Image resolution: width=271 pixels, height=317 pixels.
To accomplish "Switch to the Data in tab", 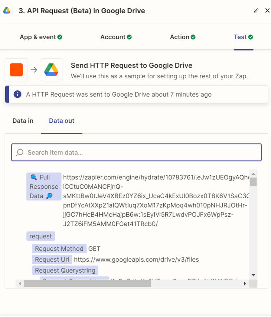I will 22,121.
